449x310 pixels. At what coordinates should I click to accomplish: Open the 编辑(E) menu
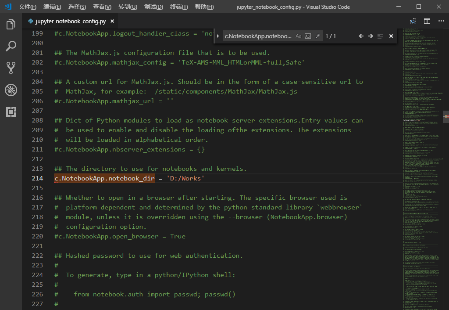(x=52, y=7)
